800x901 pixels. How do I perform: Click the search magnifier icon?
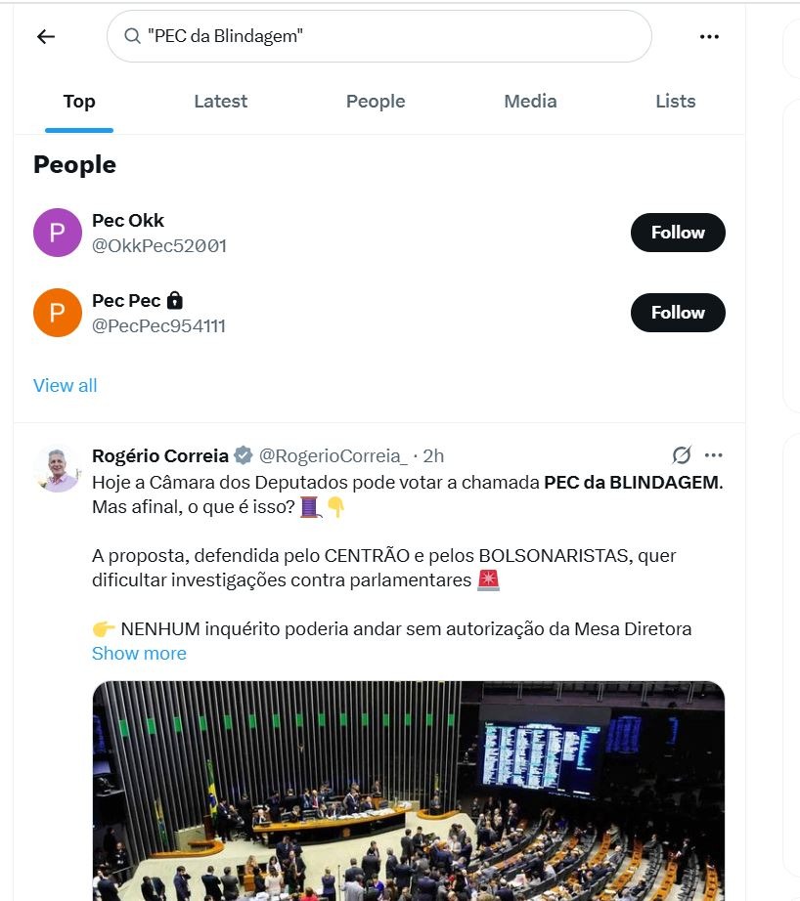(x=132, y=37)
